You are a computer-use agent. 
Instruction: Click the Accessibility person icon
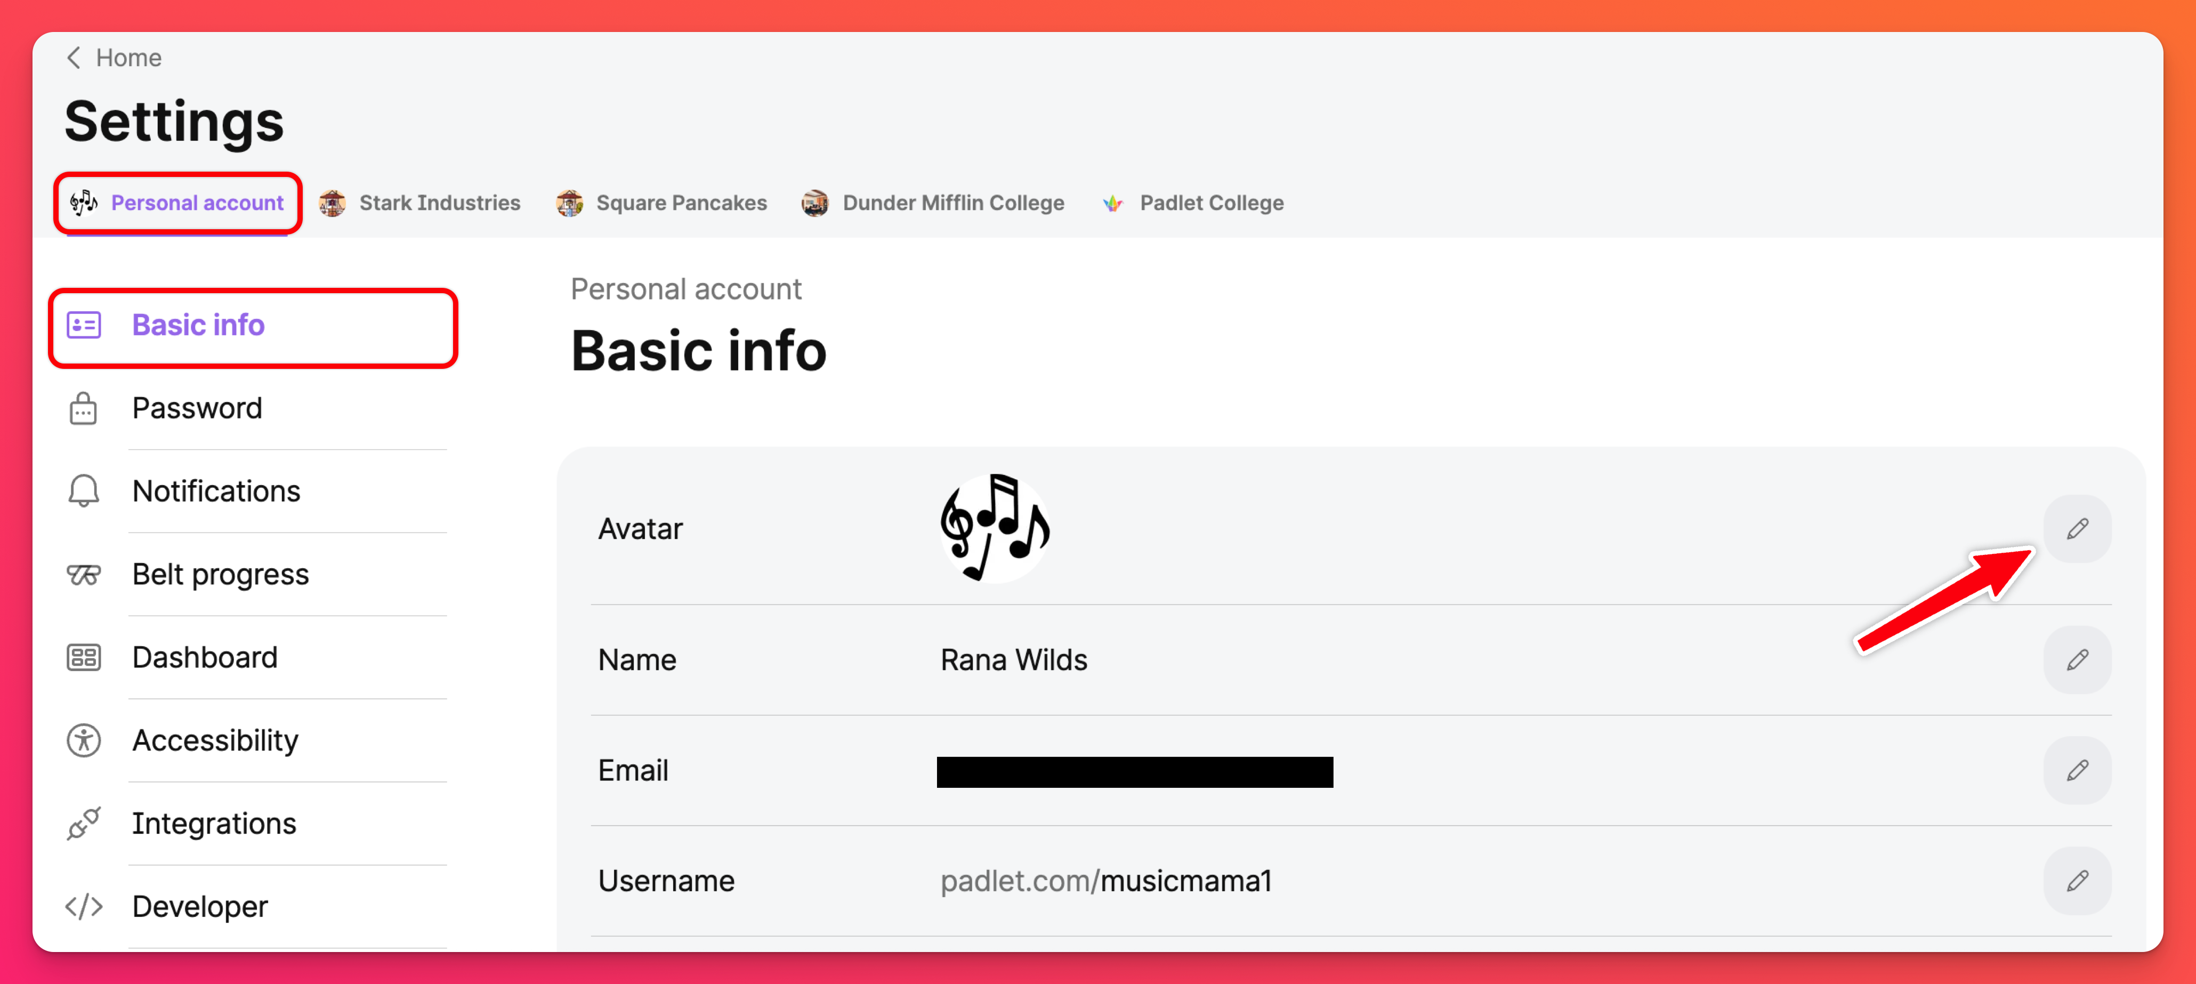83,740
